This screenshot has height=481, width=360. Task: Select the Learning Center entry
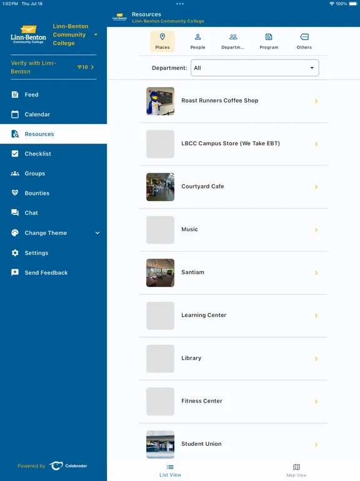pos(233,316)
